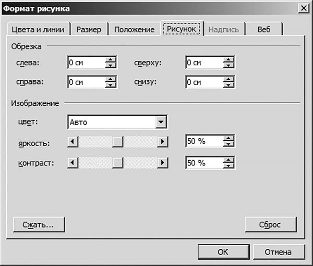The height and width of the screenshot is (266, 313).
Task: Open the Размер tab
Action: pyautogui.click(x=89, y=29)
